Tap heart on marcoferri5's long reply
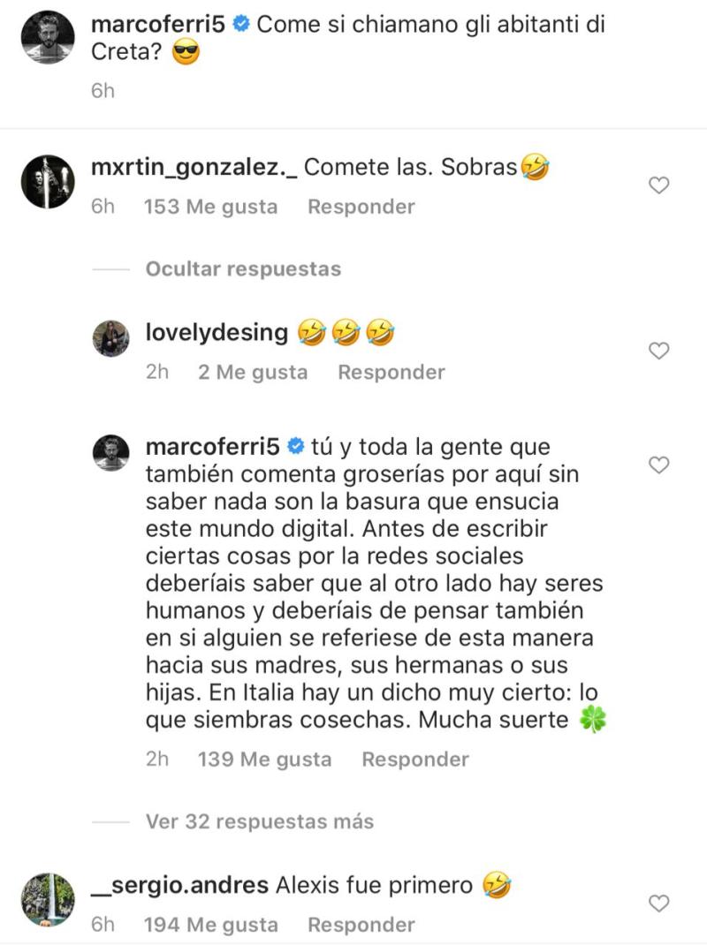707x945 pixels. pos(659,465)
